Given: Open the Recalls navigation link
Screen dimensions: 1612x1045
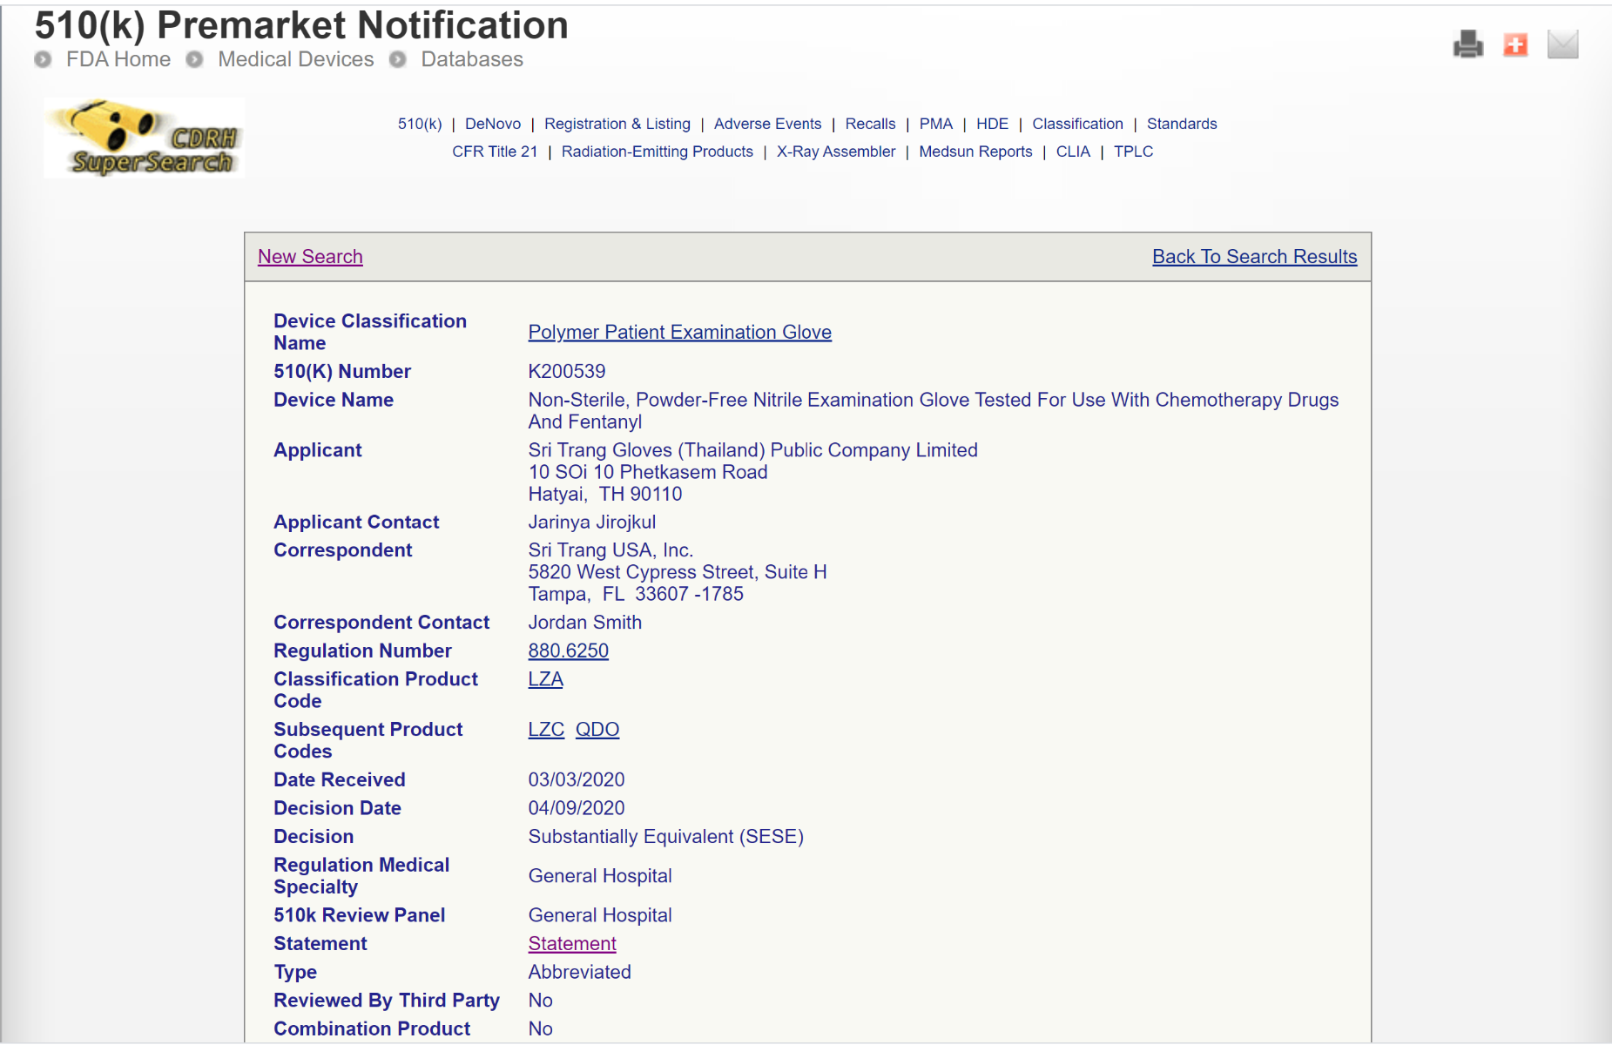Looking at the screenshot, I should tap(870, 124).
